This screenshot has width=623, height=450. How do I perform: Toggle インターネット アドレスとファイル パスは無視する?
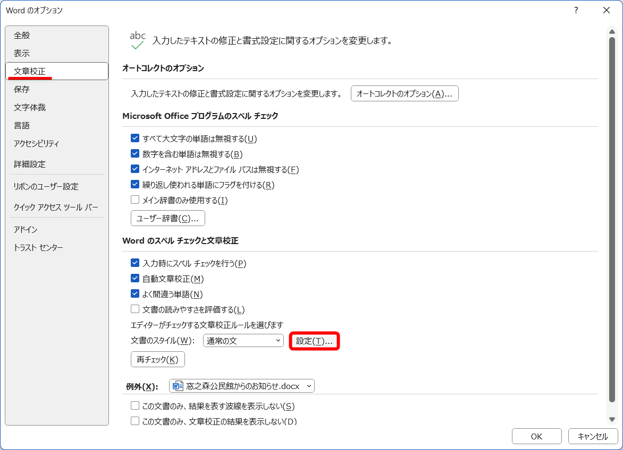tap(134, 170)
